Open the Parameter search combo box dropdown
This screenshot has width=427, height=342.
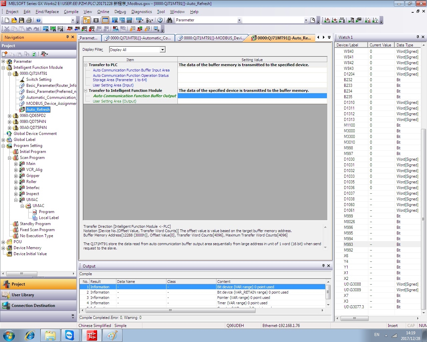tap(239, 20)
